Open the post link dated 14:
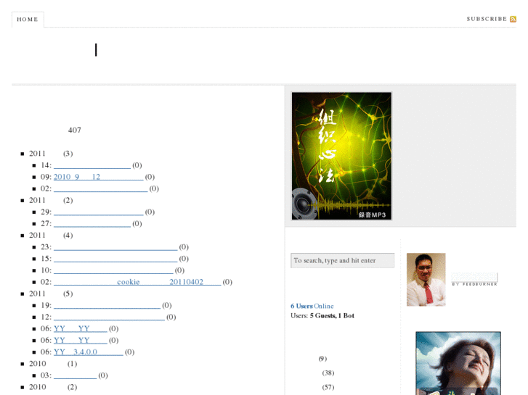The image size is (528, 395). (x=92, y=165)
